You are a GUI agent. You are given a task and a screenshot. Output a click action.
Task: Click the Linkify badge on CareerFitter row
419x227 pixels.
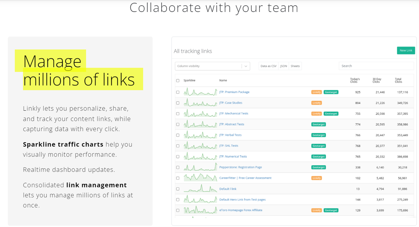[x=317, y=178]
